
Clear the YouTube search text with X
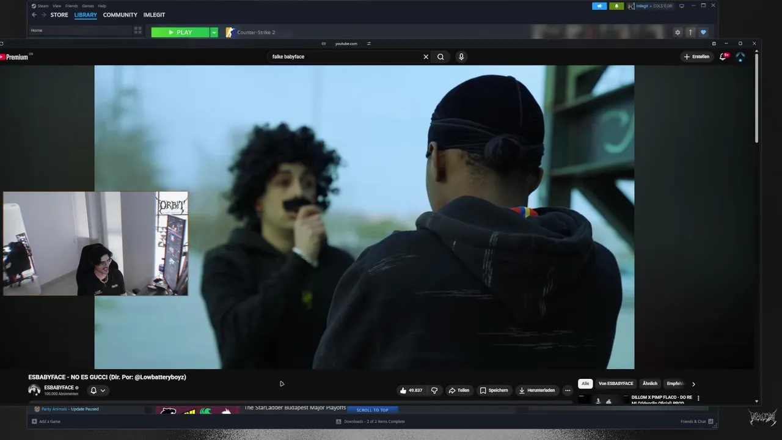tap(426, 57)
